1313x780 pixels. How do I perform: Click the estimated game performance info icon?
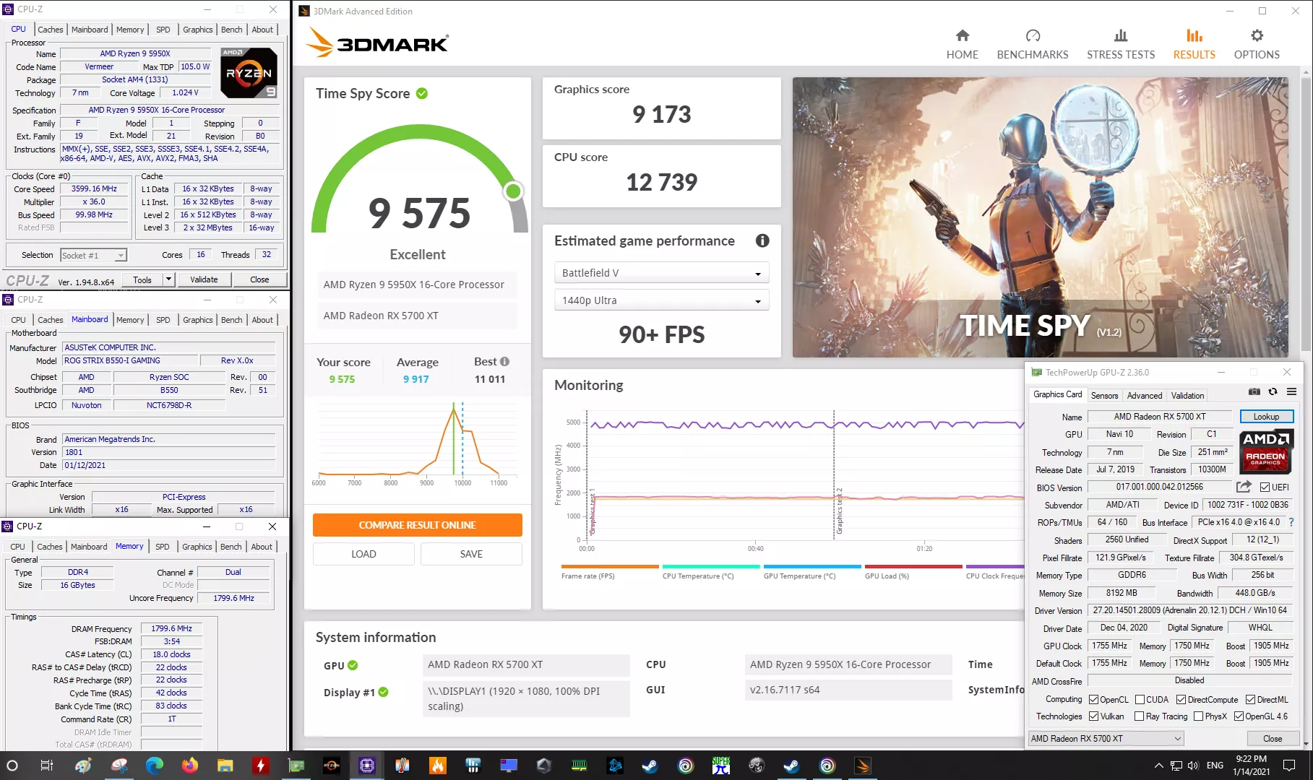point(762,241)
